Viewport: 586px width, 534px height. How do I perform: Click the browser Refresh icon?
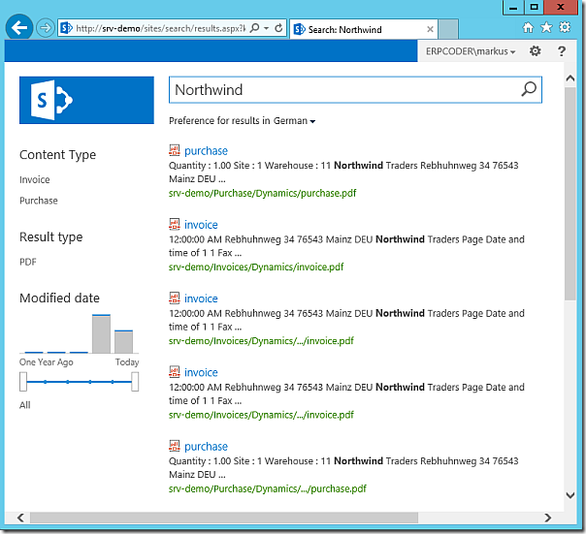pos(278,28)
